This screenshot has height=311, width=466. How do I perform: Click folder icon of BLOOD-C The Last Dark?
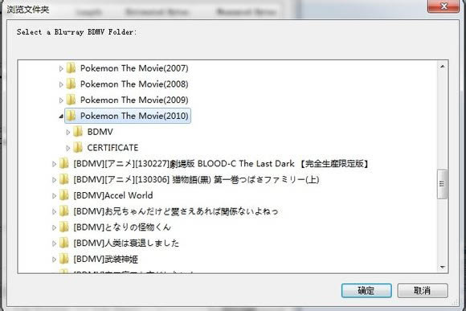64,163
